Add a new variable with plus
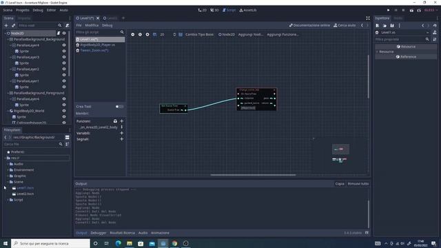This screenshot has height=248, width=441. [x=121, y=133]
